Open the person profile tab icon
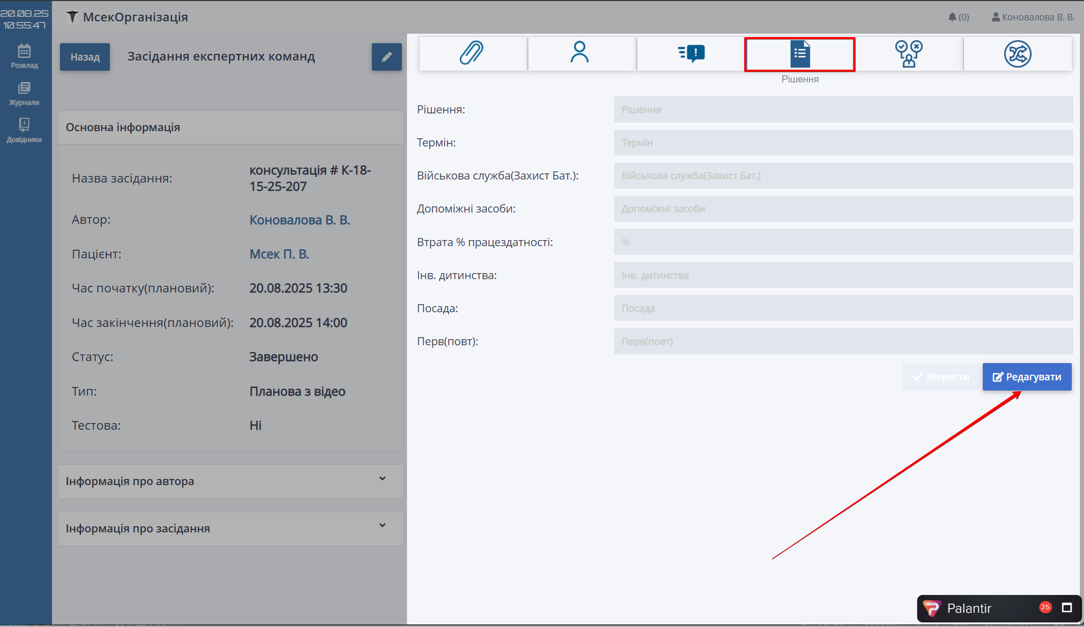The image size is (1084, 627). 580,53
